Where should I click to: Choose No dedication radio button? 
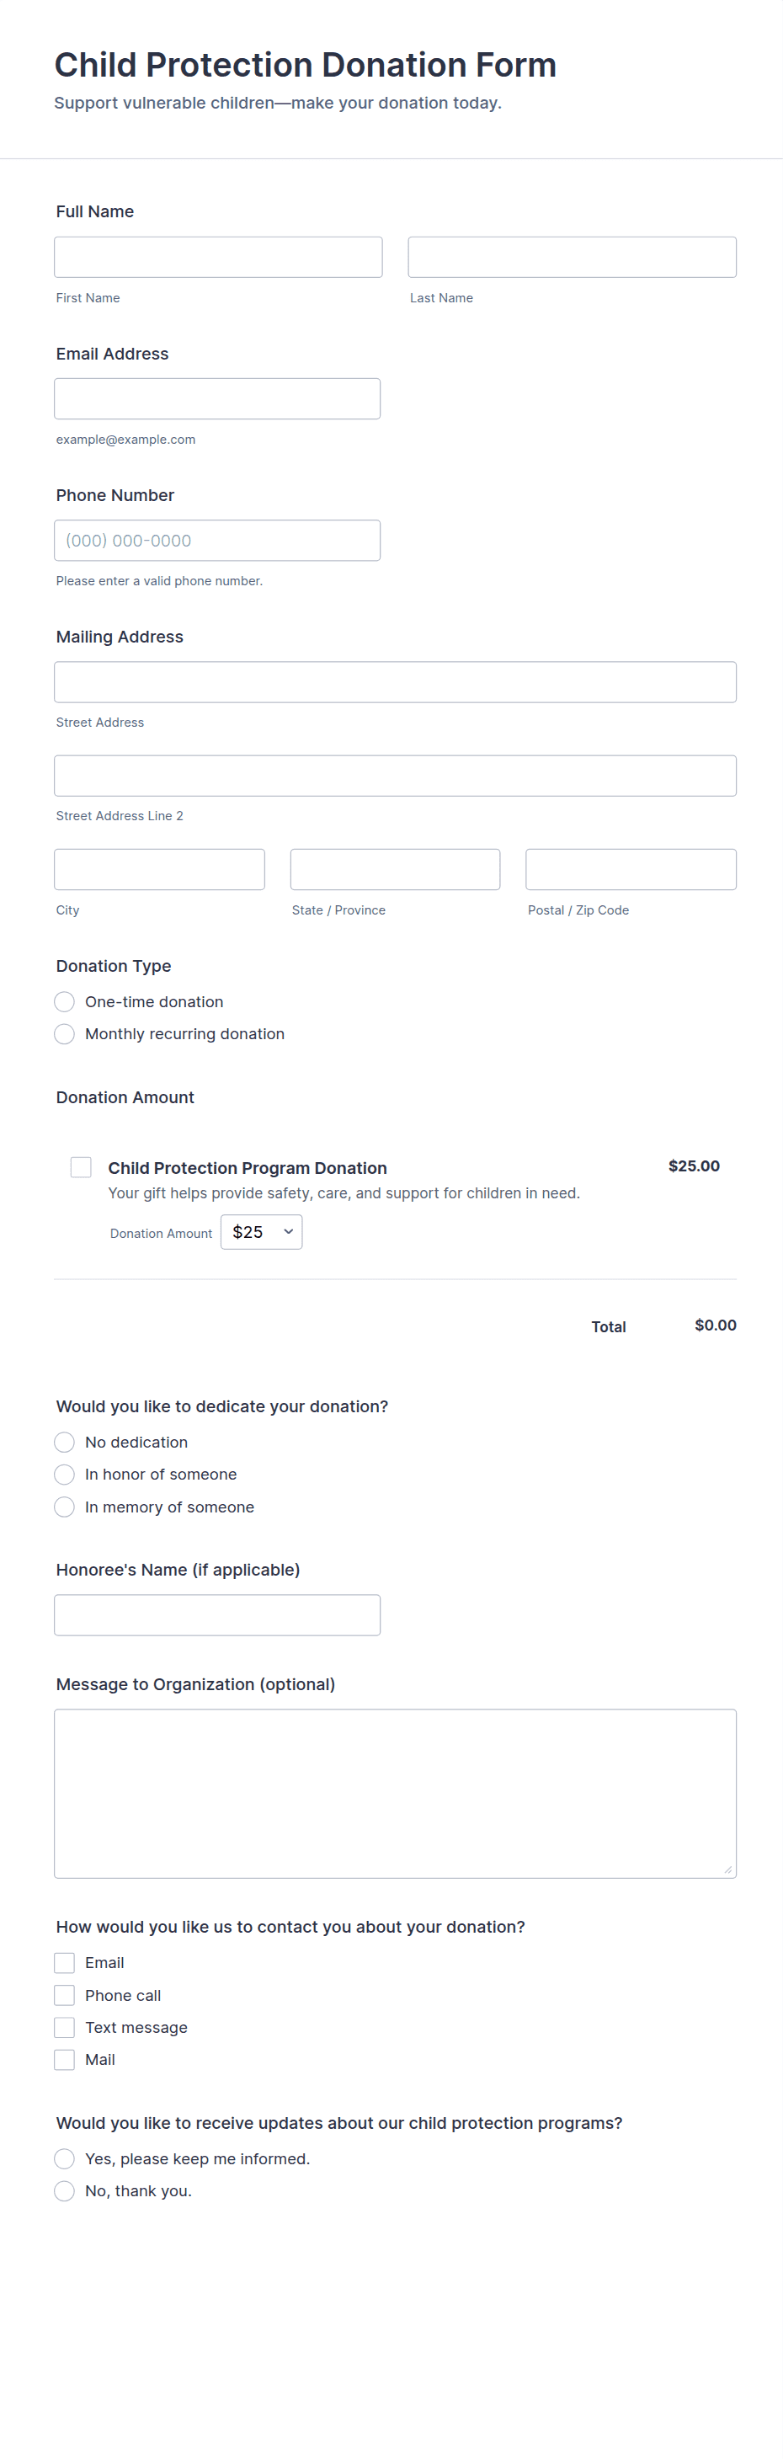pyautogui.click(x=65, y=1443)
